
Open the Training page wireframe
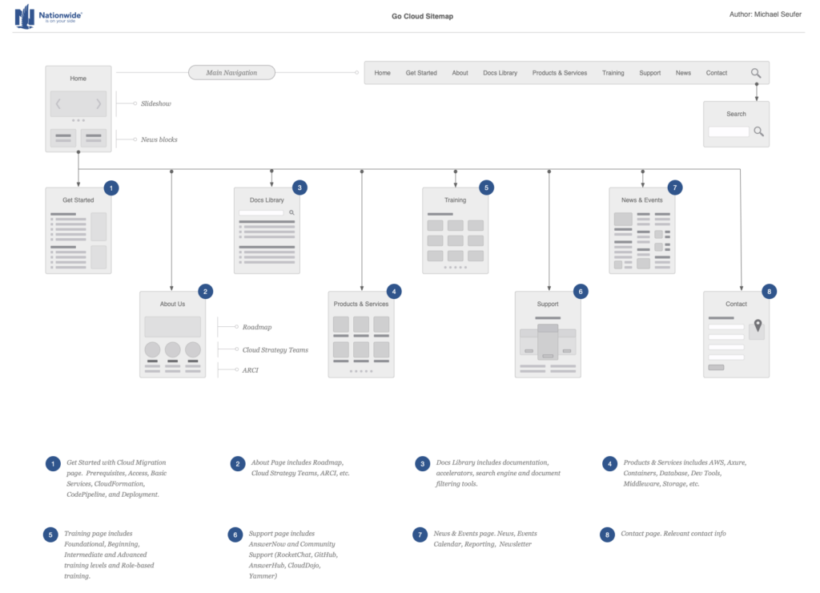456,231
